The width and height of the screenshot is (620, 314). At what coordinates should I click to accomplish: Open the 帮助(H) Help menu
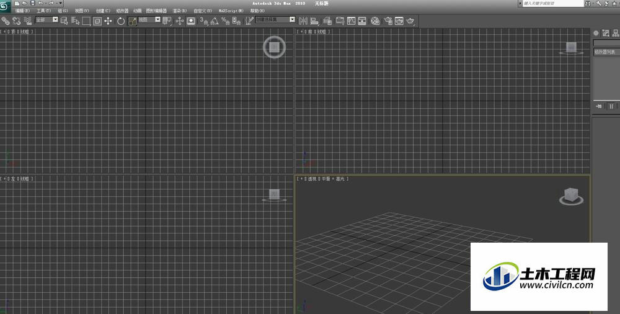tap(257, 11)
